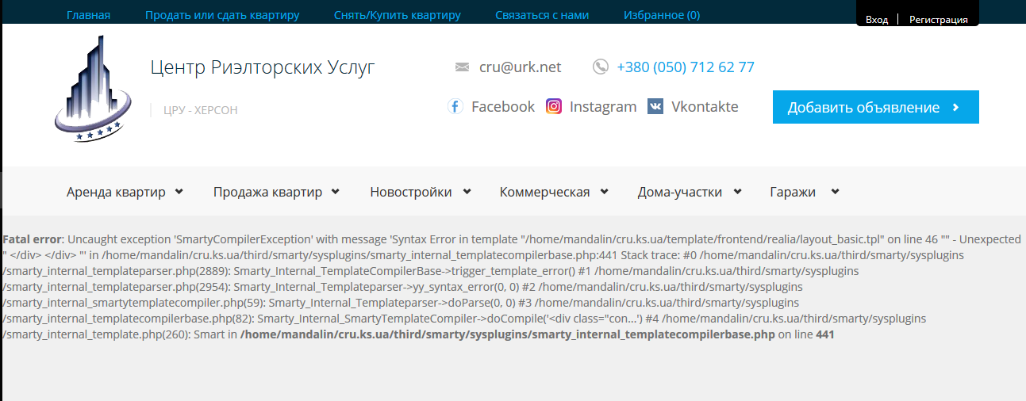Select Дома-участки menu item

pyautogui.click(x=680, y=192)
